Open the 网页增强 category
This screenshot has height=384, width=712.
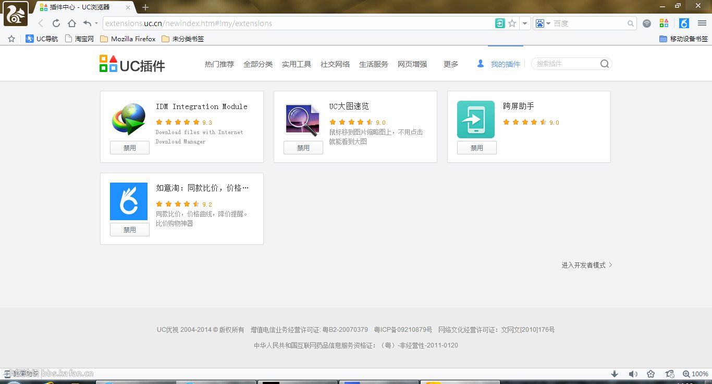pyautogui.click(x=412, y=64)
